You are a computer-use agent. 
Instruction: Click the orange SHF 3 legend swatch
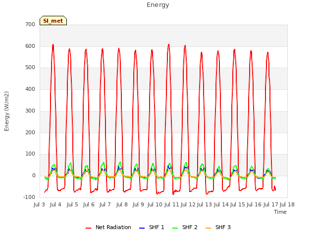208,228
